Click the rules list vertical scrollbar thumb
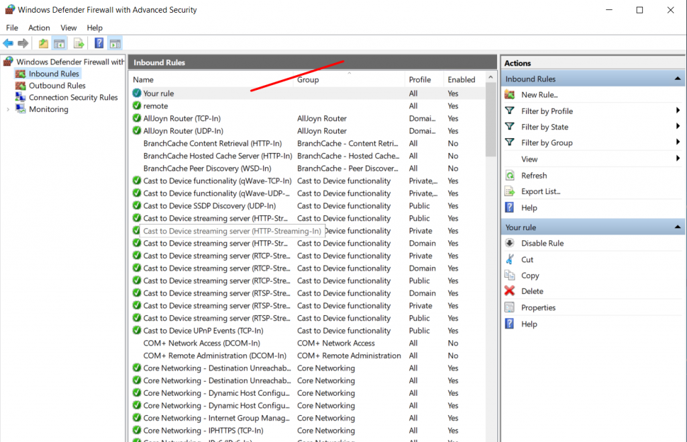The image size is (687, 442). pos(490,119)
